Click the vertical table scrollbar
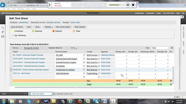Viewport: 186px width, 104px height. 173,75
